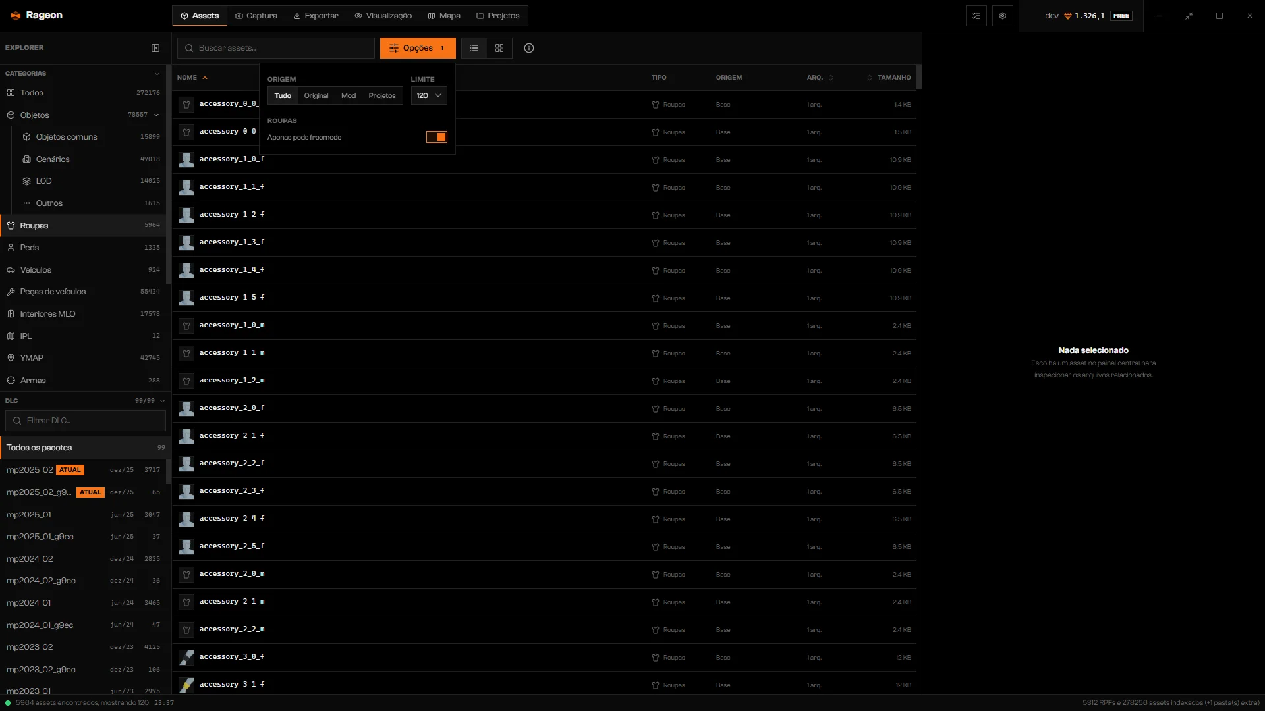Click the Rageon logo
Screen dimensions: 1265x711
pyautogui.click(x=37, y=15)
